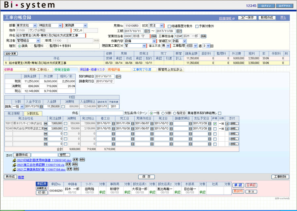Click 工事削除 button

point(280,177)
